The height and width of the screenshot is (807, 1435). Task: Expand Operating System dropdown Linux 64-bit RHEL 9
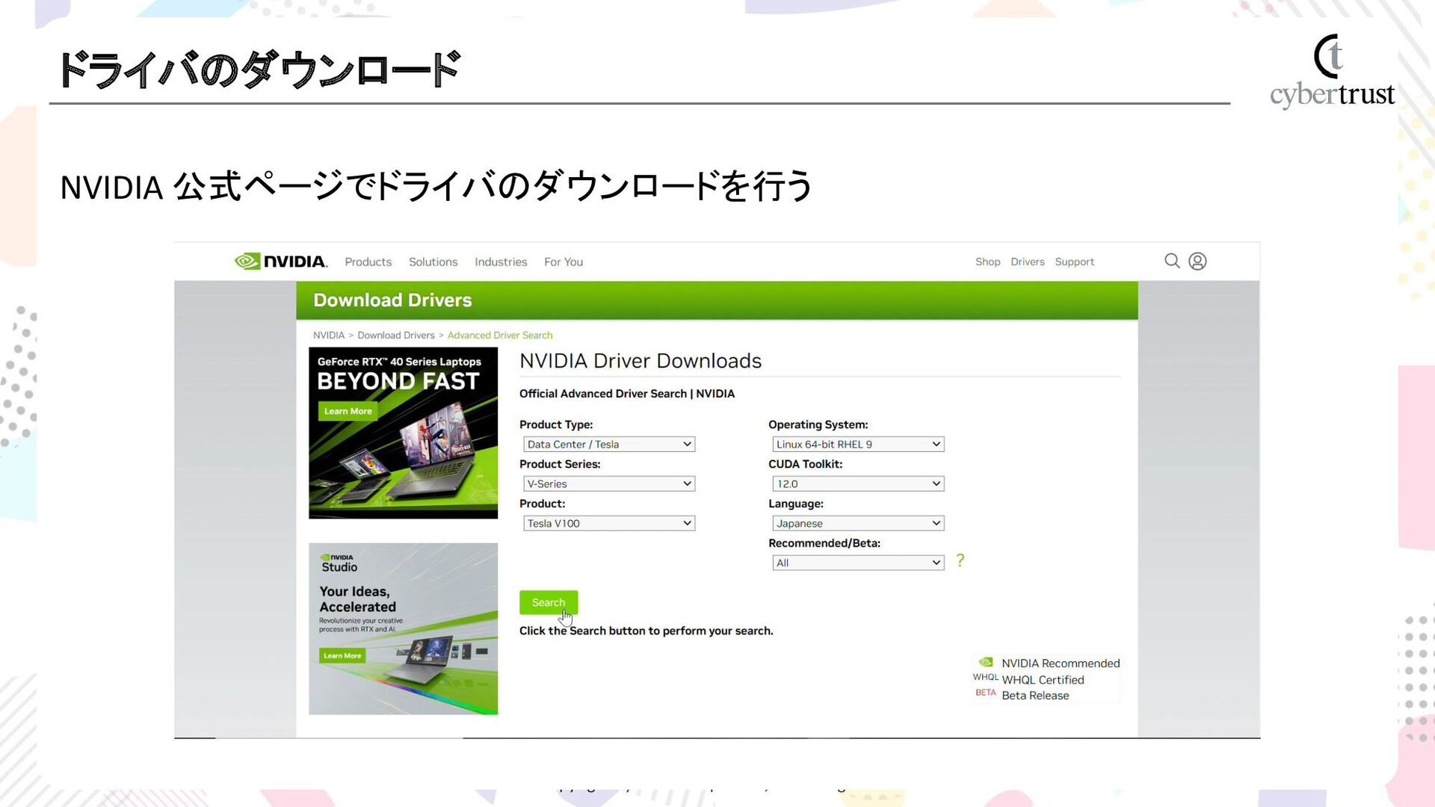click(858, 444)
